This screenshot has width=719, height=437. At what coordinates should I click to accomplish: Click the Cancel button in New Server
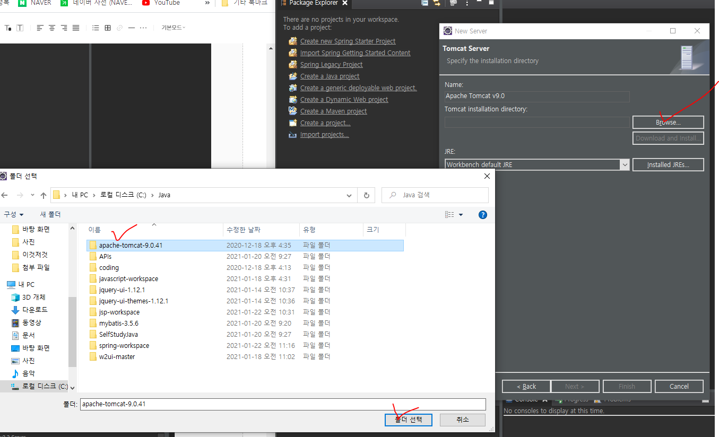(x=679, y=387)
